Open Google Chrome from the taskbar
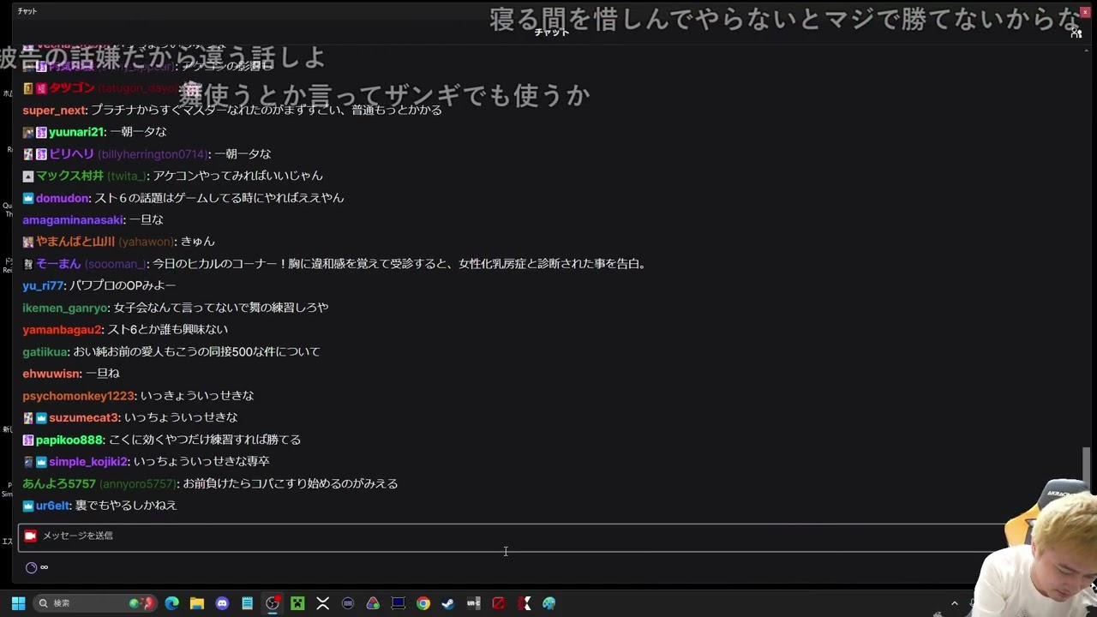The width and height of the screenshot is (1097, 617). pos(423,603)
